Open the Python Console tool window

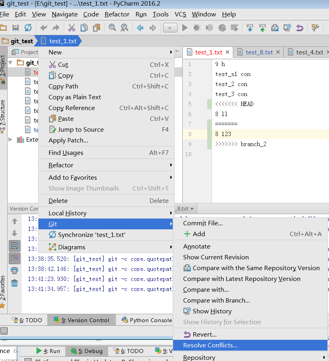(x=147, y=320)
